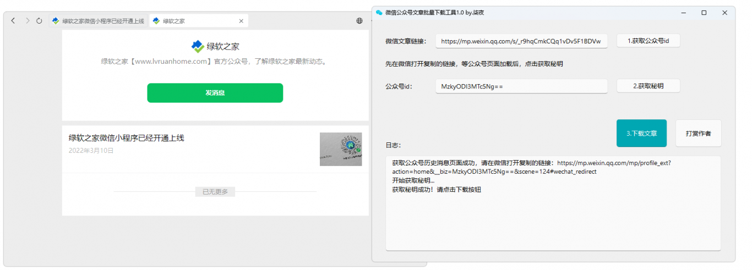Click the 微信文章链接 URL input field

click(521, 41)
